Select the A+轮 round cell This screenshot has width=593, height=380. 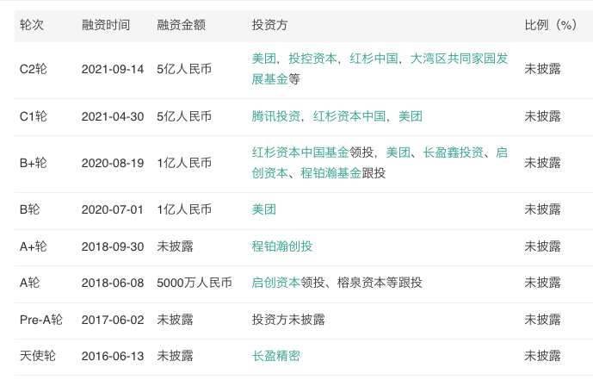point(34,246)
